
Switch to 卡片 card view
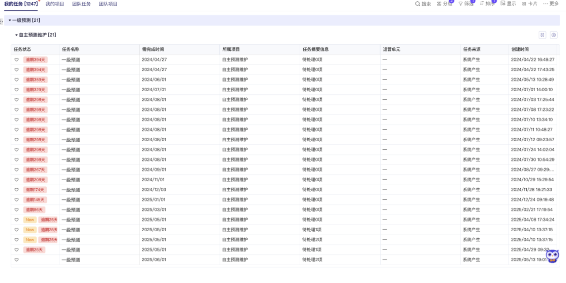click(x=529, y=4)
